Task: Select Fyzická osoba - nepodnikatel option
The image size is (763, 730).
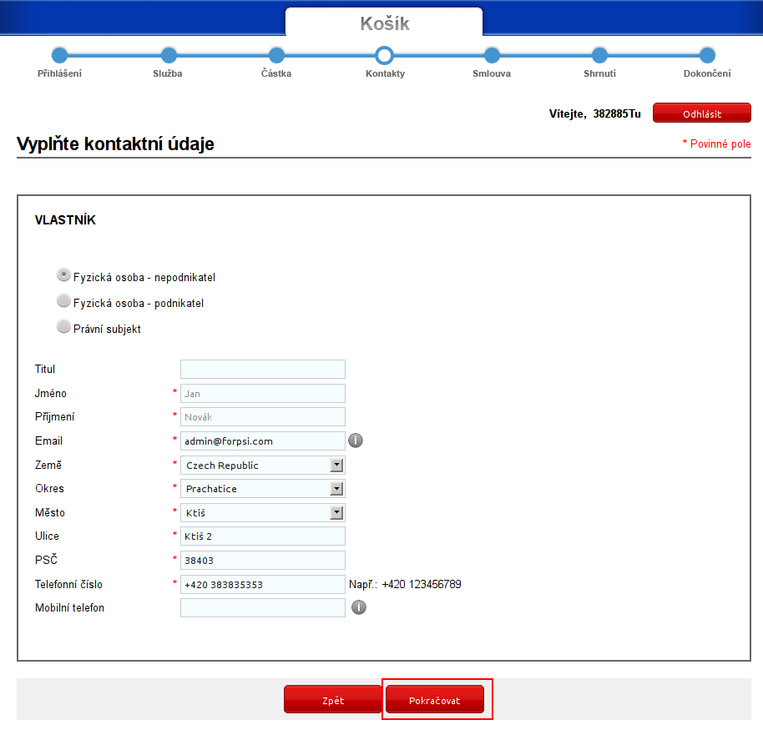Action: (63, 275)
